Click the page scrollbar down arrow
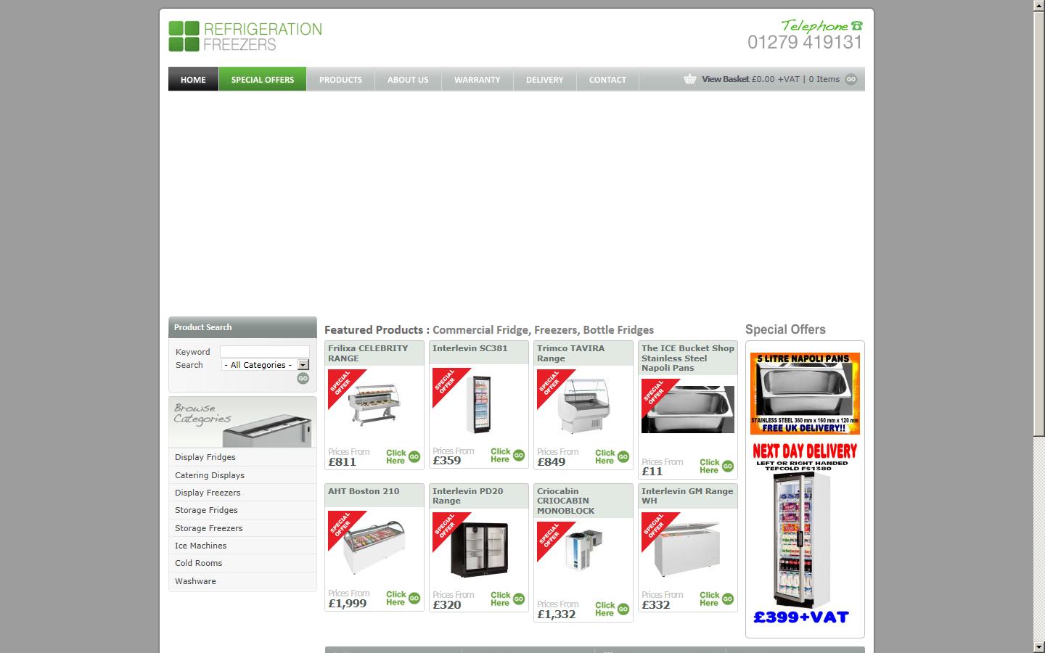 point(1038,646)
